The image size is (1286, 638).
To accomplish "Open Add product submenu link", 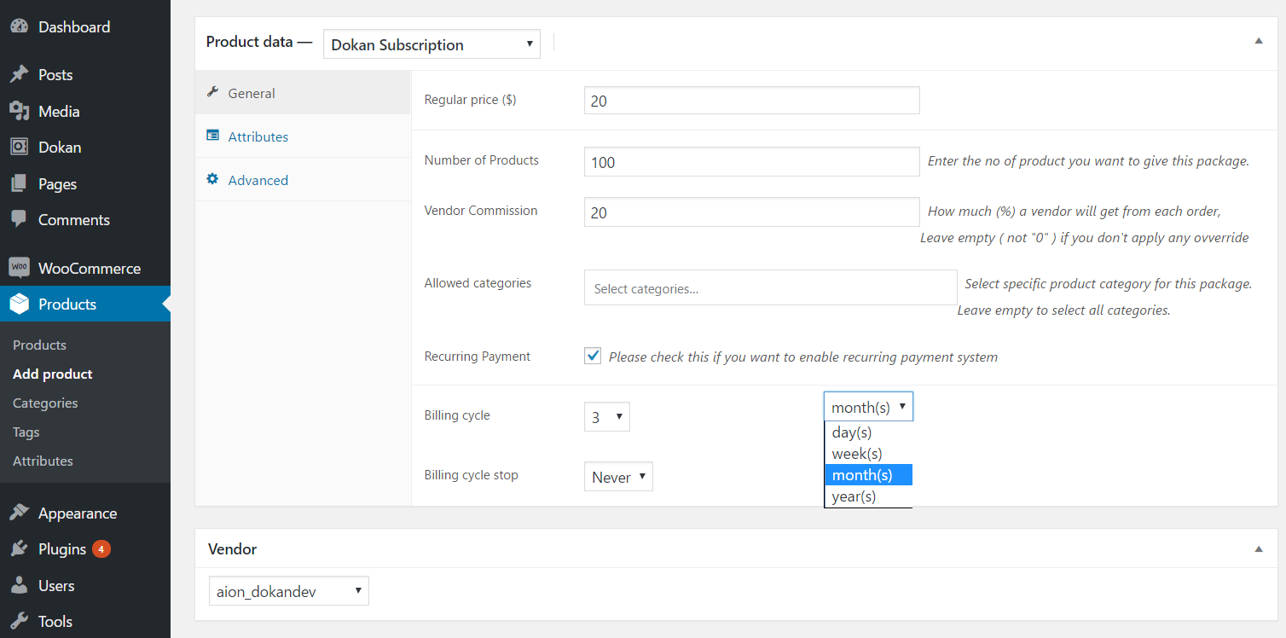I will (53, 374).
